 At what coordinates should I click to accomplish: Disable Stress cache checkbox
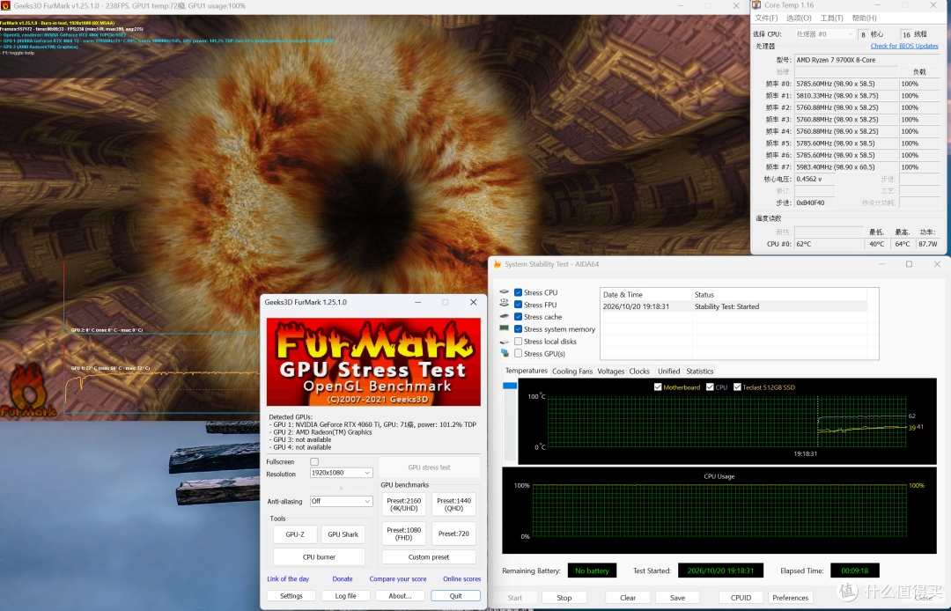[518, 316]
